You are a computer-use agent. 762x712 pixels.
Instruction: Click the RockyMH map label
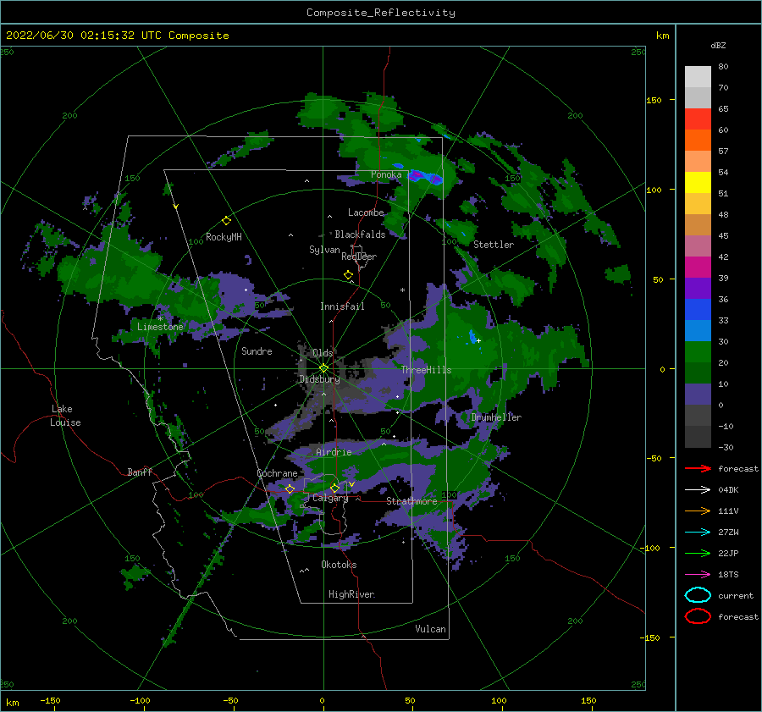(x=224, y=237)
